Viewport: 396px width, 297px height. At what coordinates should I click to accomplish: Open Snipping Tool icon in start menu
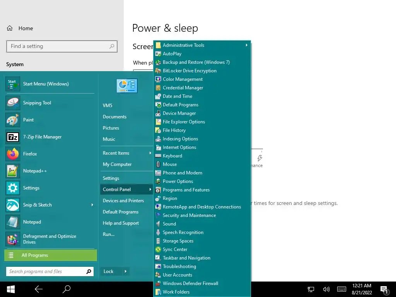point(13,103)
